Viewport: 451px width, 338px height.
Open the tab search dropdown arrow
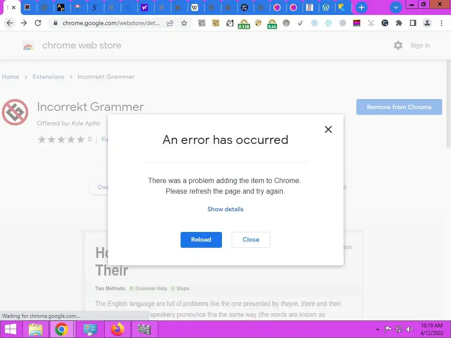(396, 7)
